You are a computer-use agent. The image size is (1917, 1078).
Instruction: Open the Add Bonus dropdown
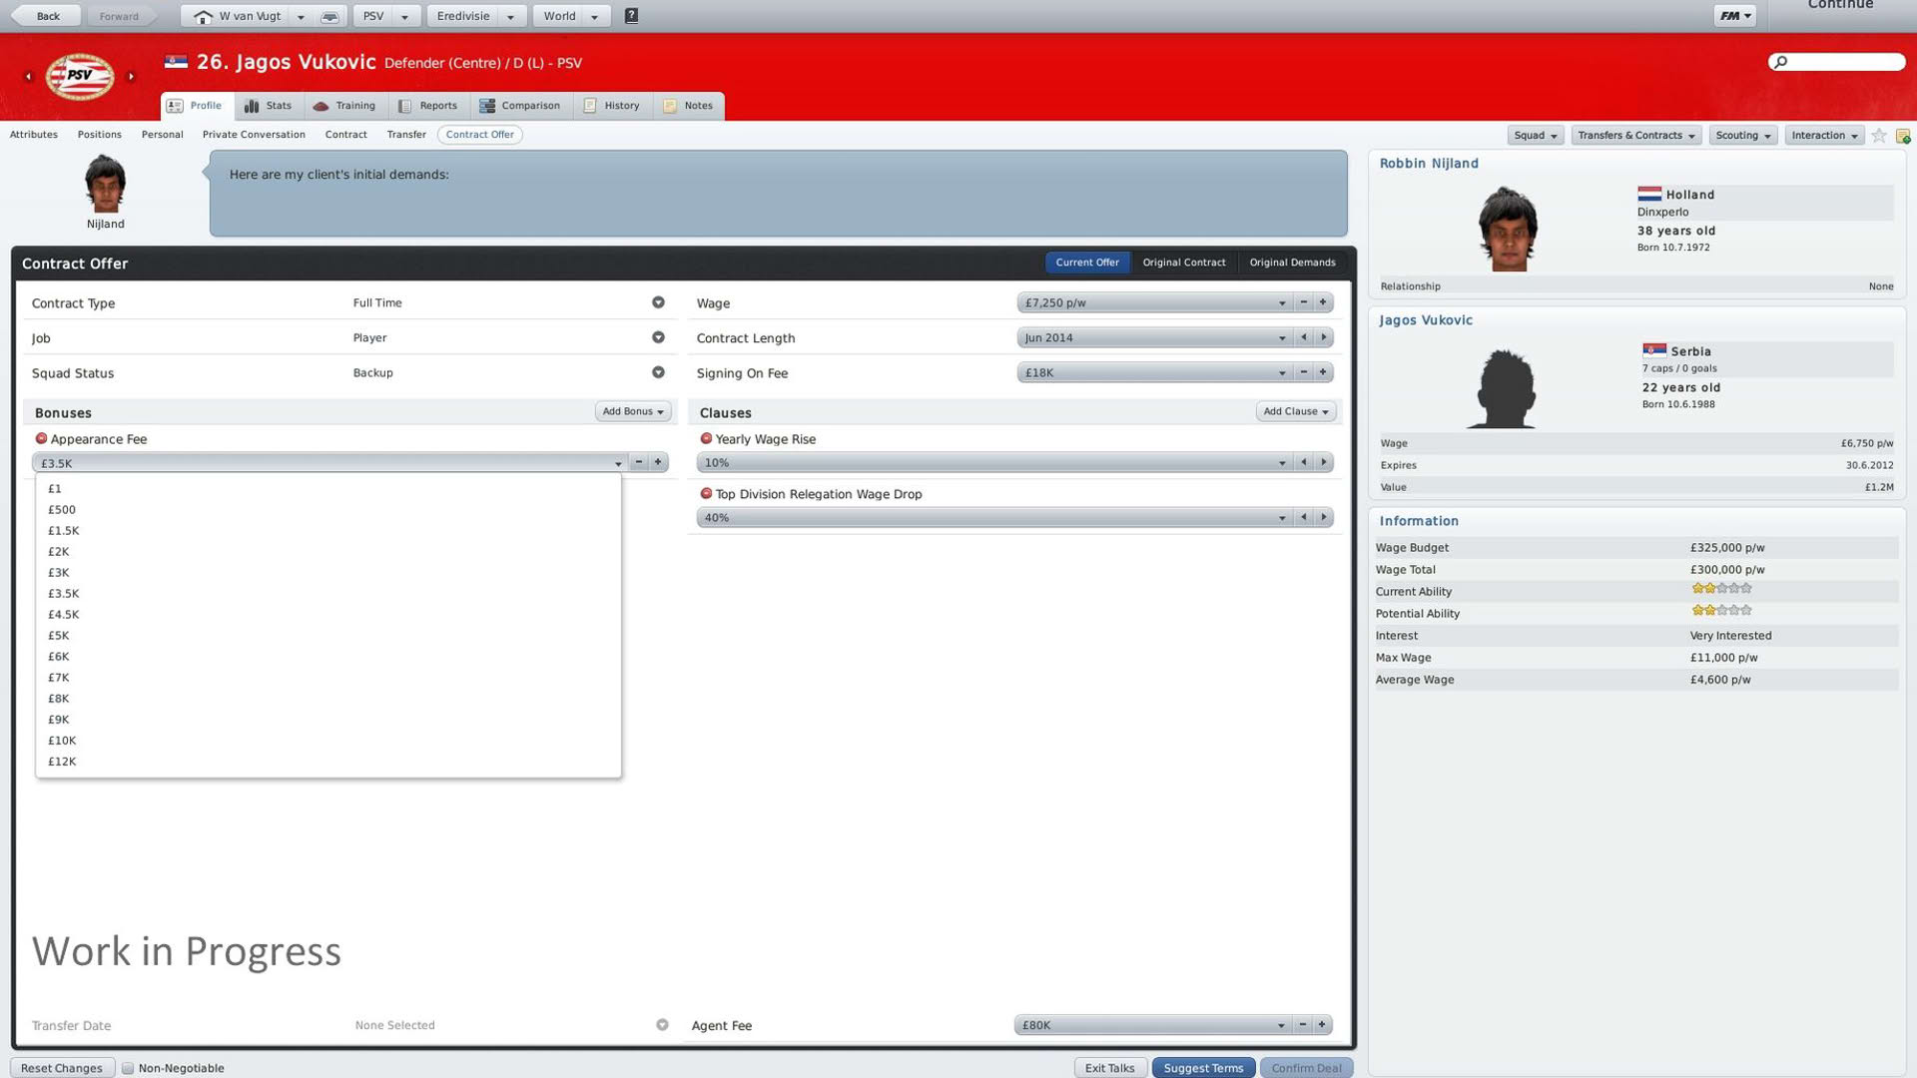click(x=633, y=411)
